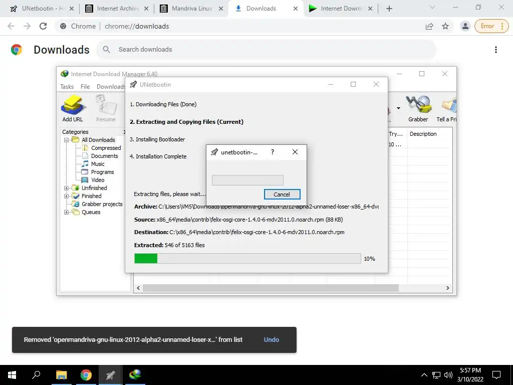Reload the downloads page
This screenshot has height=385, width=513.
43,26
